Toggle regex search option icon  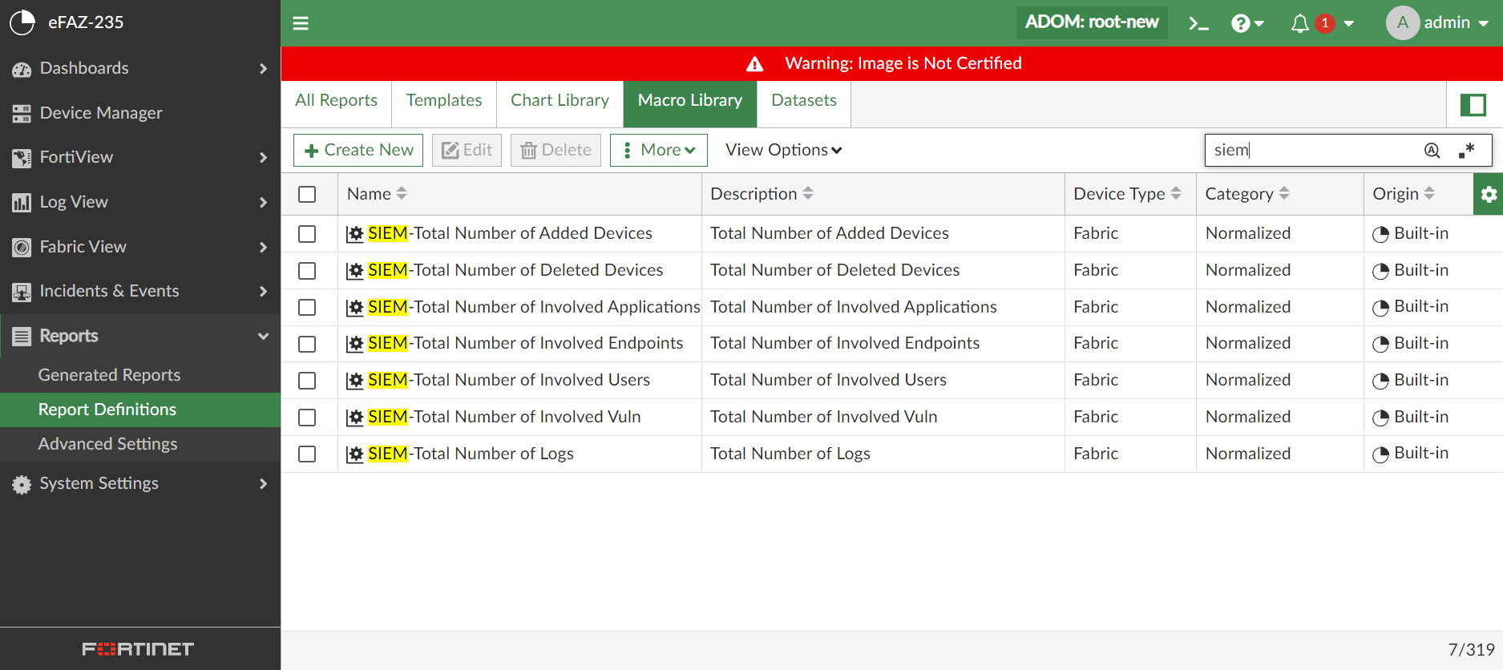[1467, 150]
